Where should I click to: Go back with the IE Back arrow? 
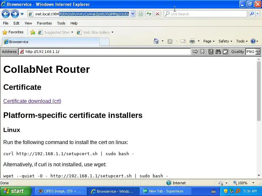pos(6,14)
